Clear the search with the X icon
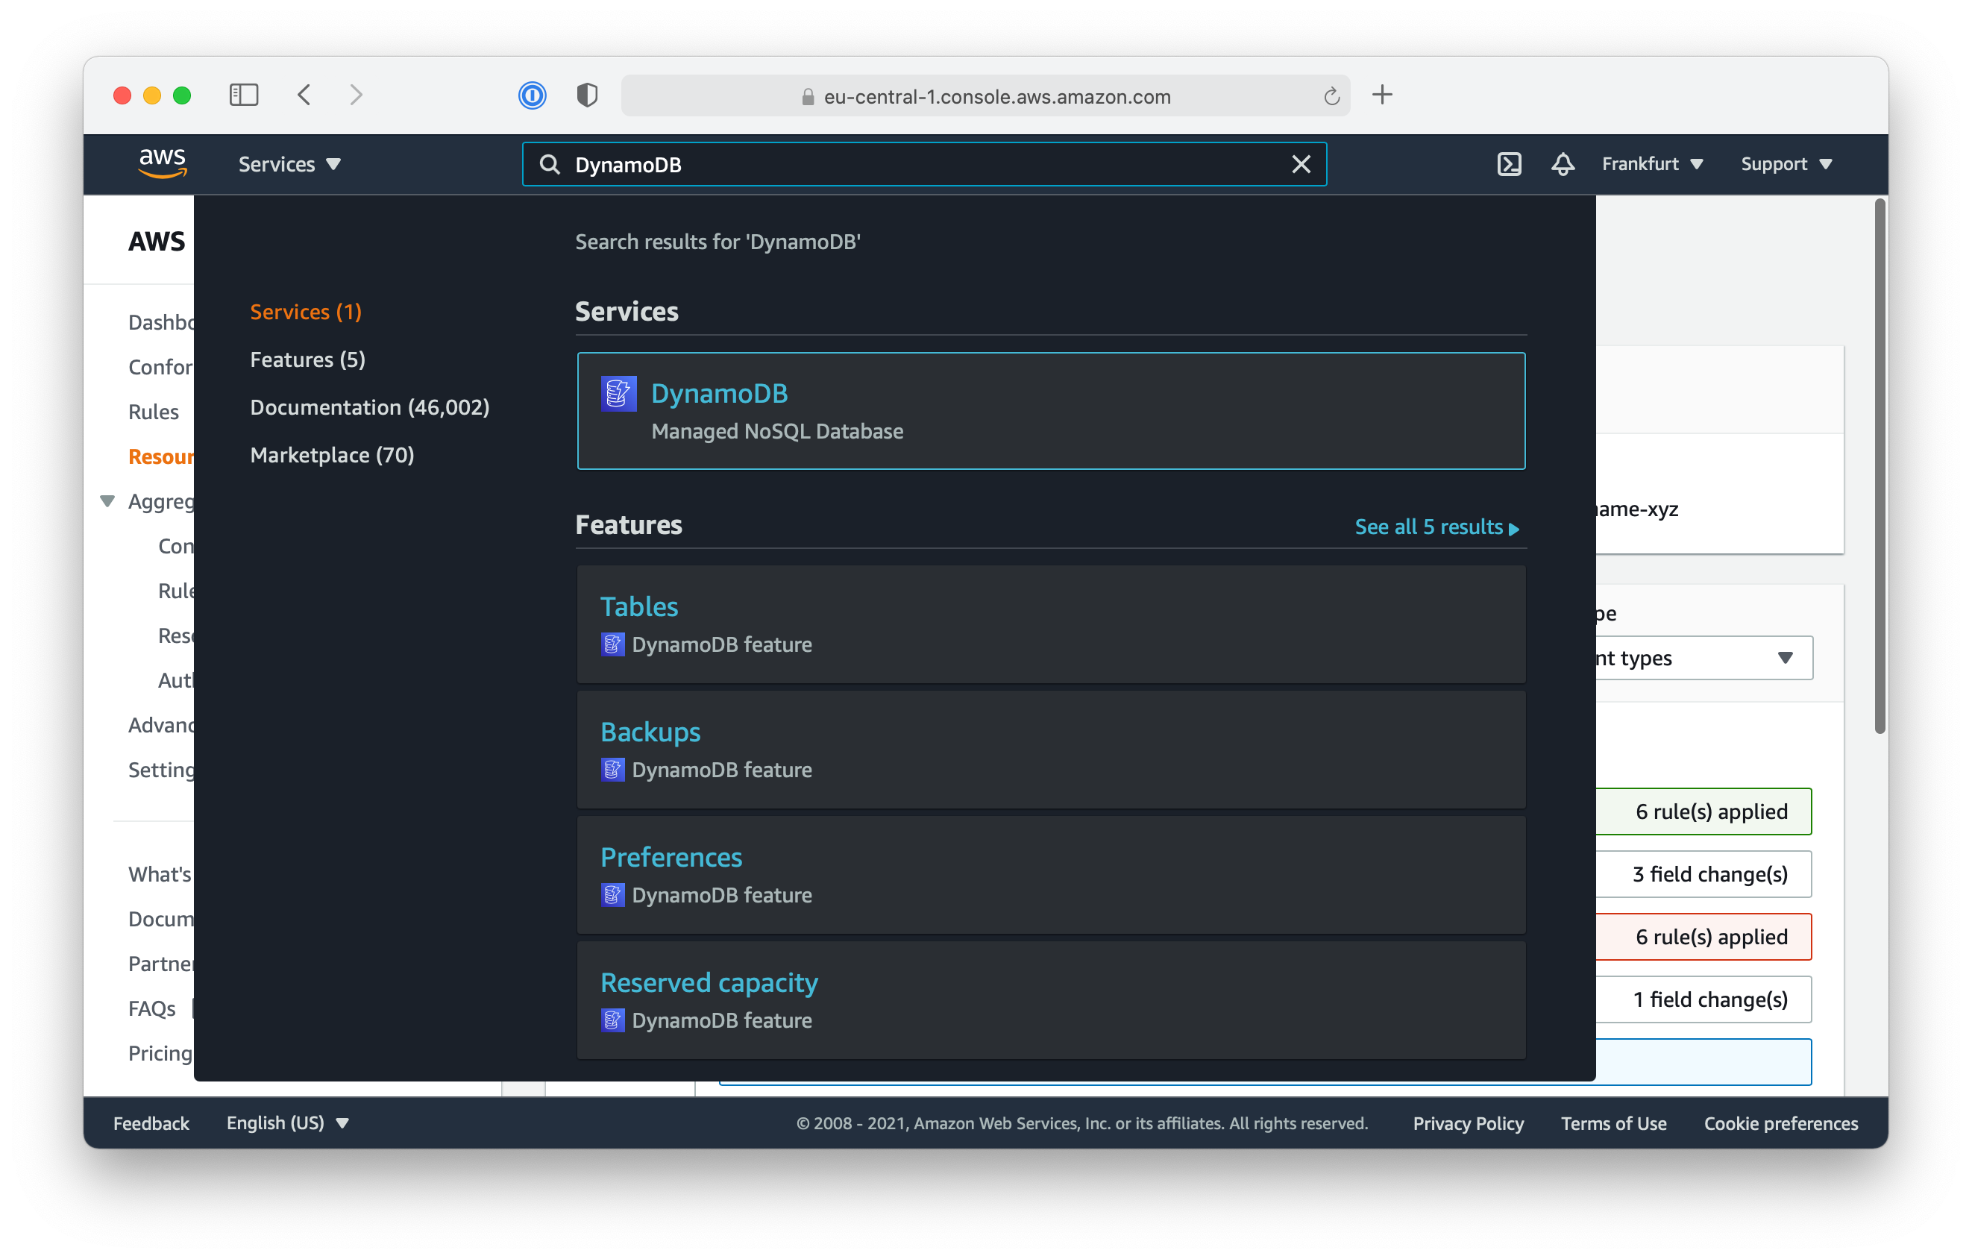The height and width of the screenshot is (1259, 1972). point(1301,165)
